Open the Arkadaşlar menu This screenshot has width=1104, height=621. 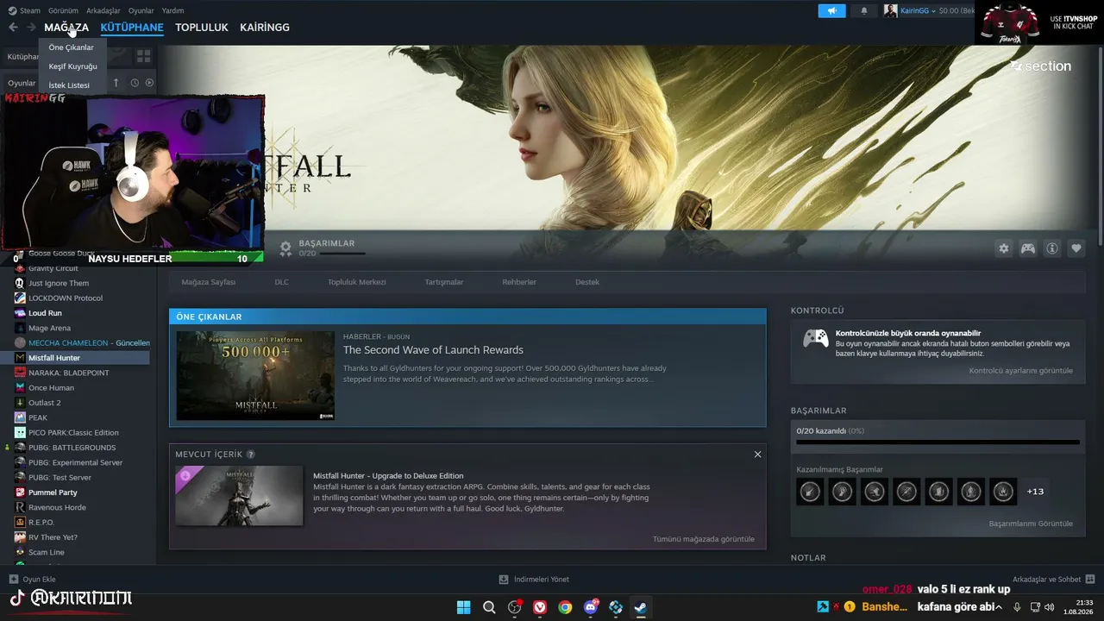103,10
